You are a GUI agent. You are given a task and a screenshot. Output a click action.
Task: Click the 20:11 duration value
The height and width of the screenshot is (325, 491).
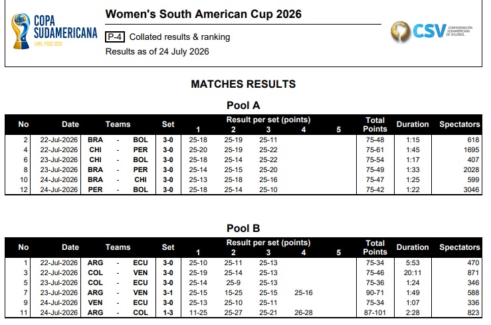point(413,272)
